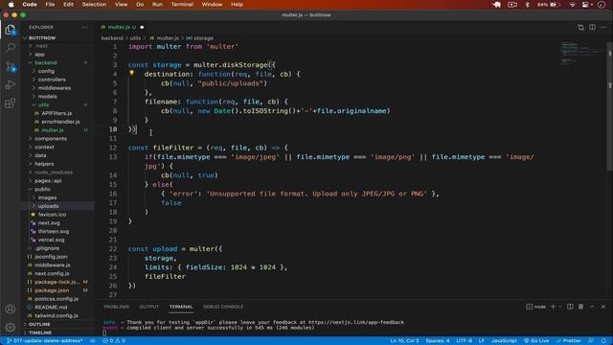613x345 pixels.
Task: Open the editor more actions menu
Action: [x=602, y=27]
